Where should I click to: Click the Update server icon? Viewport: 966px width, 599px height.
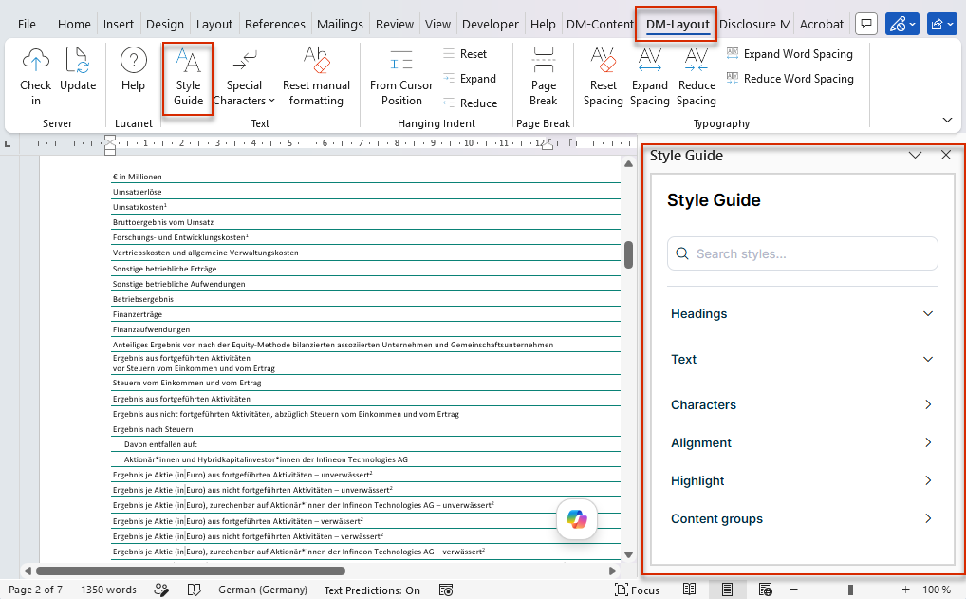pos(78,69)
